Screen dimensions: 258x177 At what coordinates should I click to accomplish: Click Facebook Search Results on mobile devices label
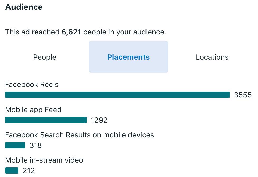(x=79, y=135)
